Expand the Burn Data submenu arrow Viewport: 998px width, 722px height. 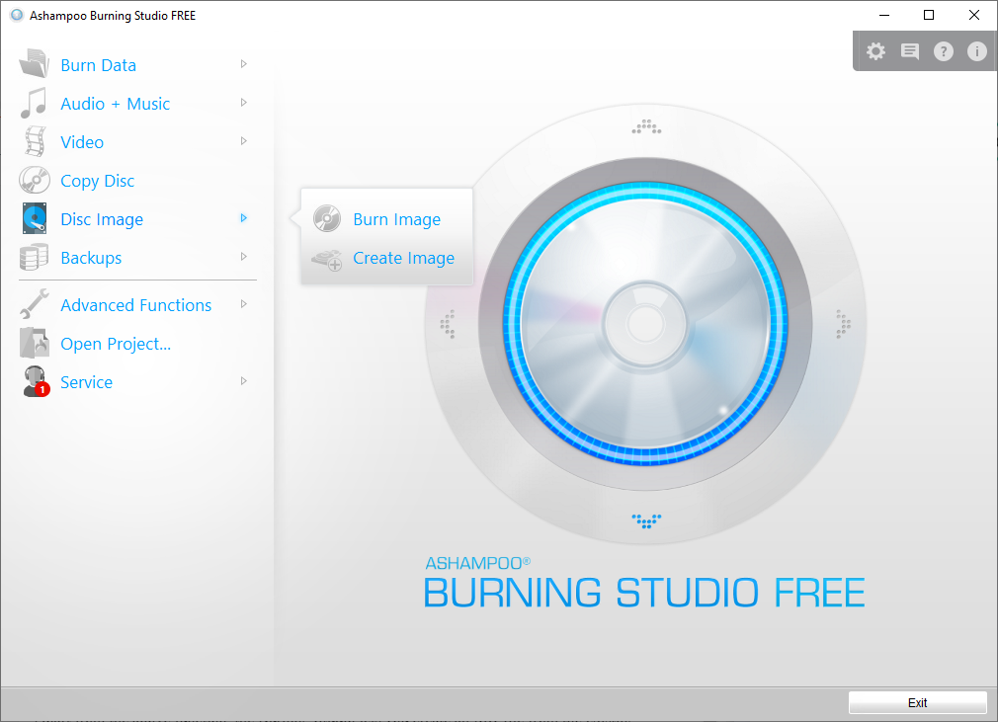coord(244,63)
